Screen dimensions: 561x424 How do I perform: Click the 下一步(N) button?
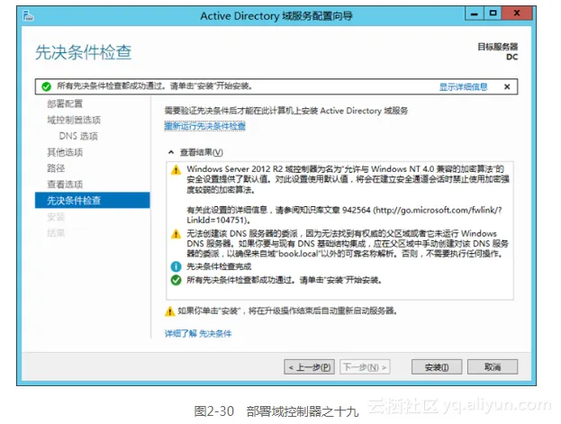365,366
